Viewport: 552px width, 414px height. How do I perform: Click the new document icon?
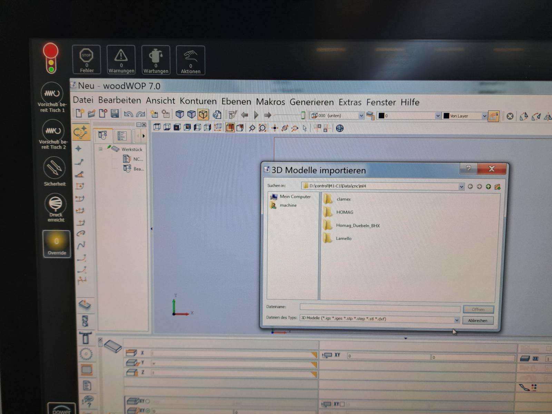pyautogui.click(x=80, y=114)
